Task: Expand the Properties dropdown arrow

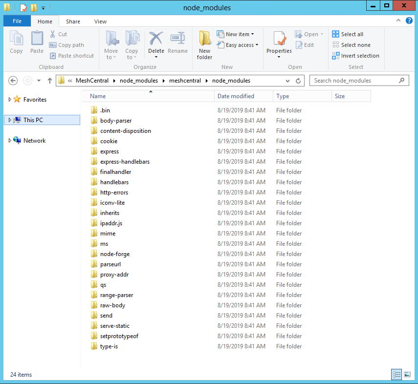Action: coord(279,57)
